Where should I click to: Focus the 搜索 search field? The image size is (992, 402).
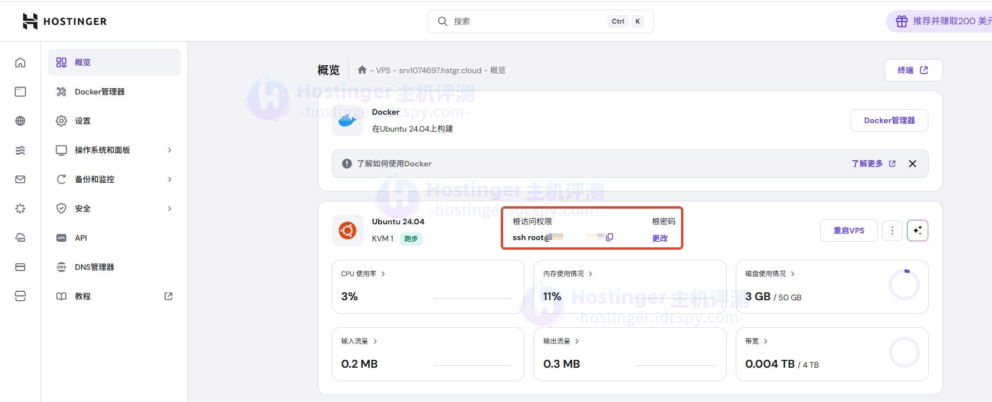[541, 21]
